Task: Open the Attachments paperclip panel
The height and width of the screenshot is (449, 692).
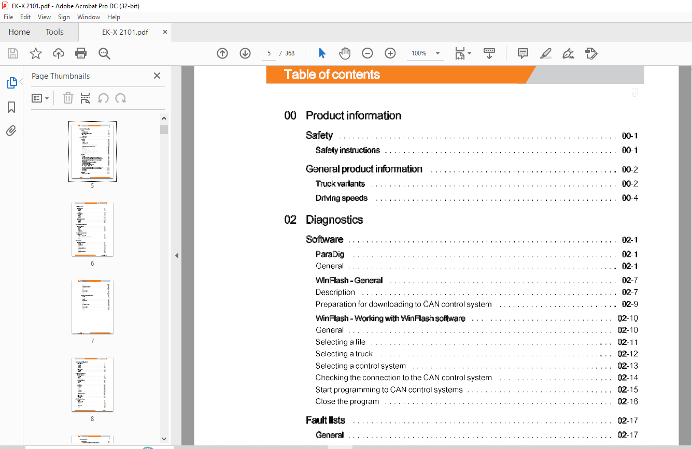Action: [11, 131]
